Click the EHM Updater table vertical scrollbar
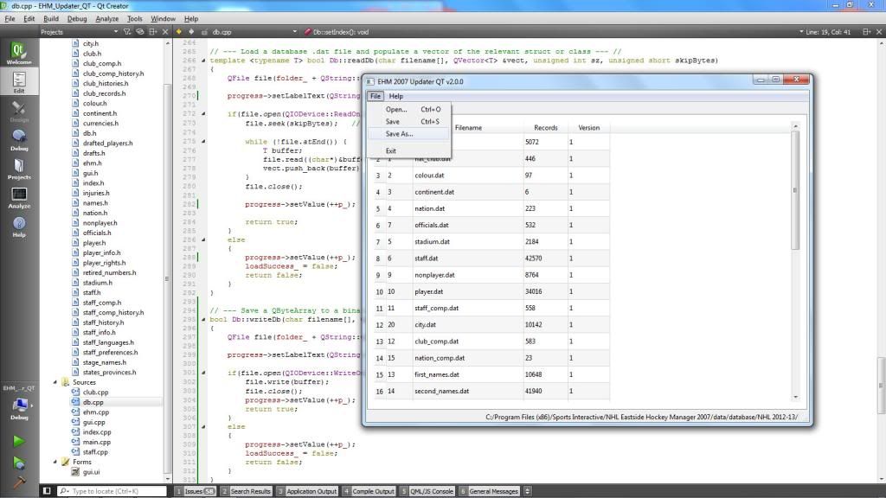886x498 pixels. tap(796, 191)
